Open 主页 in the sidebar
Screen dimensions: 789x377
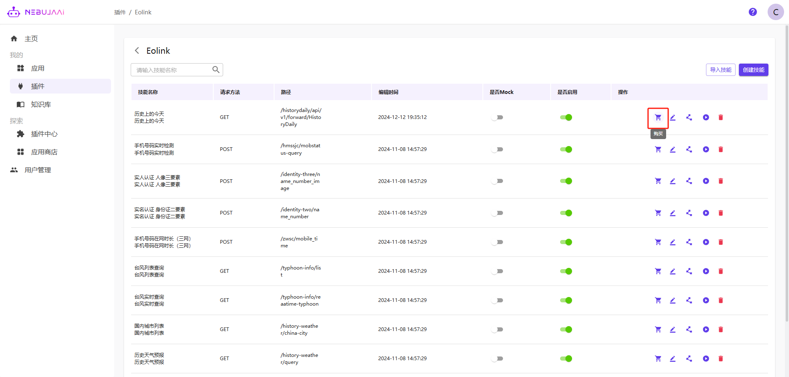[x=31, y=39]
